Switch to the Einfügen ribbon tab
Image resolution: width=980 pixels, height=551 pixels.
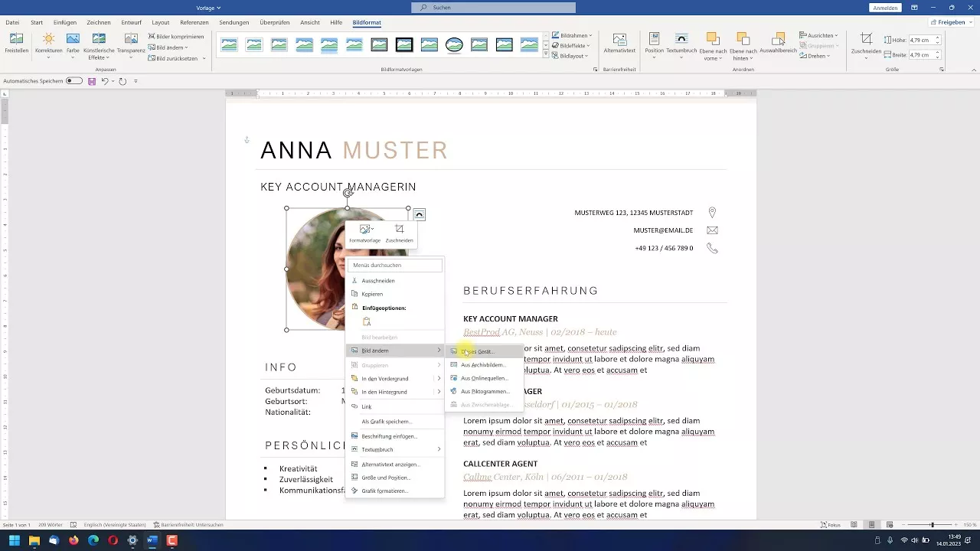(x=65, y=23)
